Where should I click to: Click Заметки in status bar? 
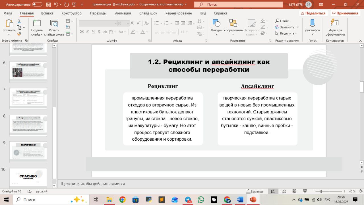(255, 191)
